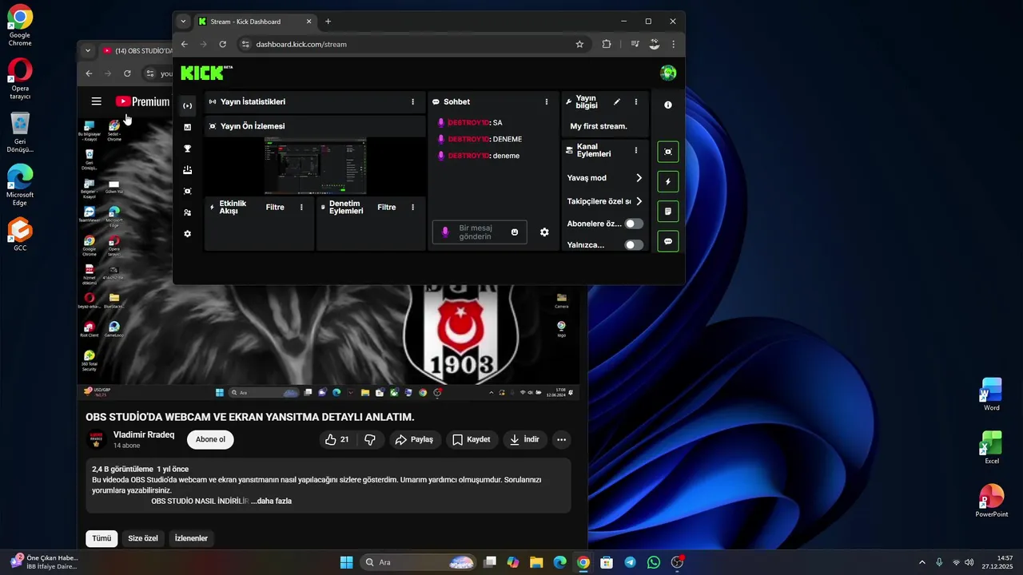This screenshot has width=1023, height=575.
Task: Expand description with ...daha fazla
Action: (271, 502)
